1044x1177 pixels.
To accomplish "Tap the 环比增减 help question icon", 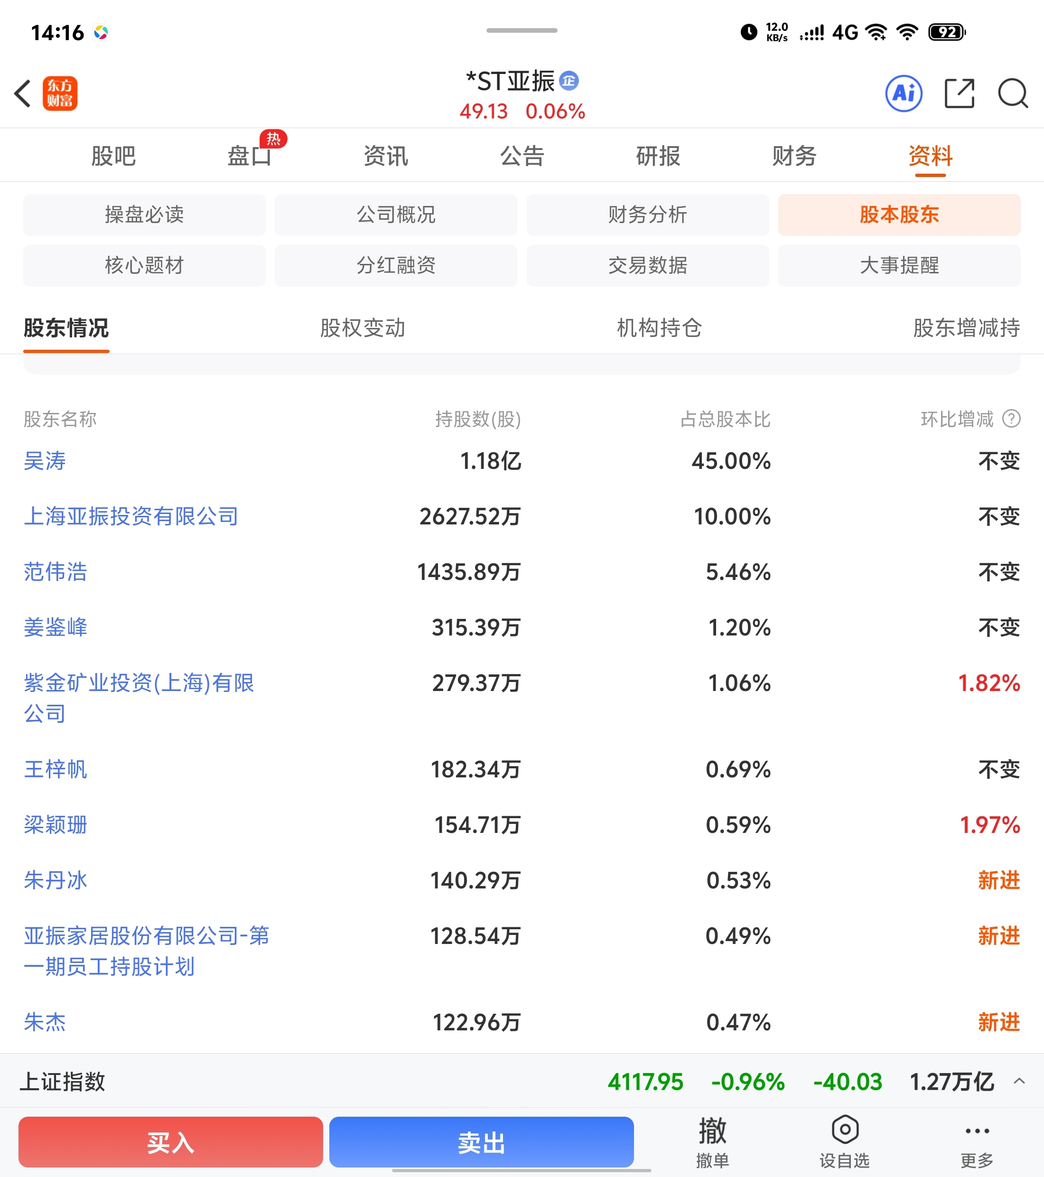I will click(x=1011, y=419).
